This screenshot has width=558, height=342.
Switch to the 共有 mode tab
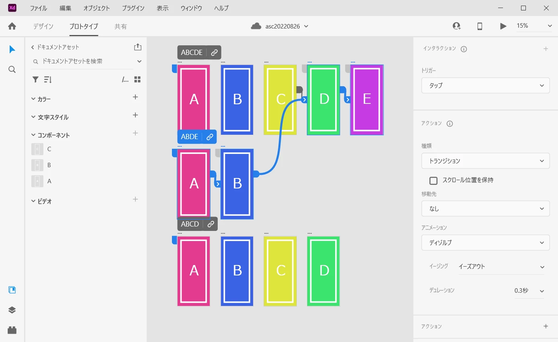click(x=121, y=26)
